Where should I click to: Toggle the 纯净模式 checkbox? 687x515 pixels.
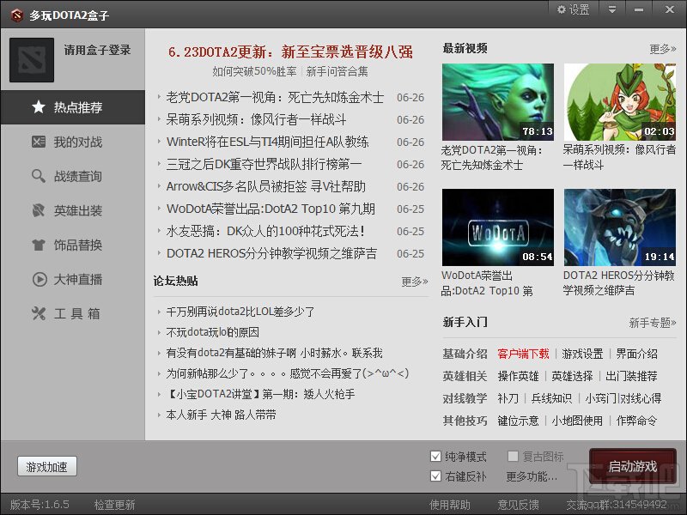coord(435,457)
